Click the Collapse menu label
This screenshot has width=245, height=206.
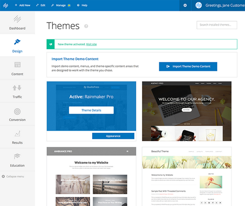15,177
